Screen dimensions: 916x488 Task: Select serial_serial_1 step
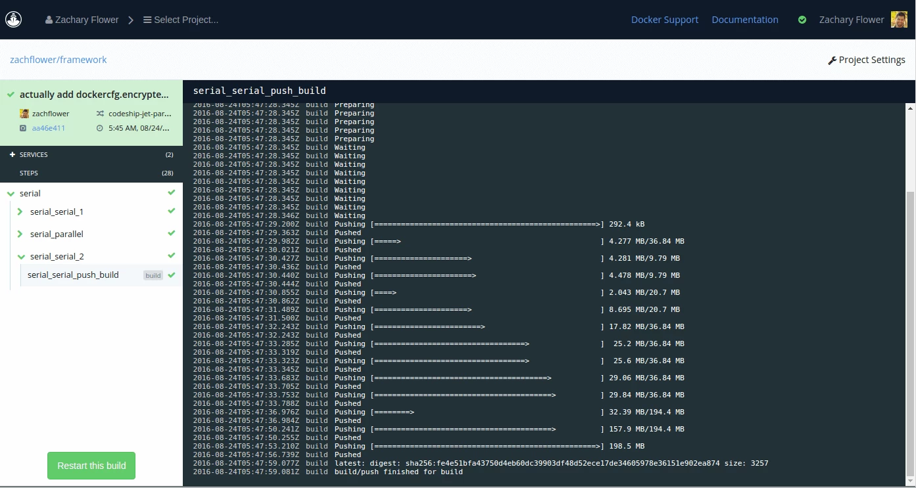[57, 212]
